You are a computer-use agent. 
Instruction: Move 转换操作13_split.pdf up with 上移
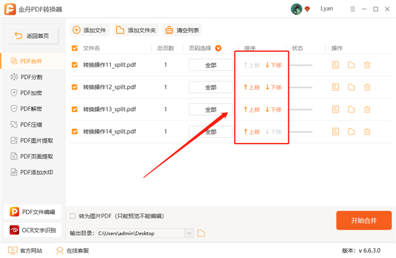252,110
